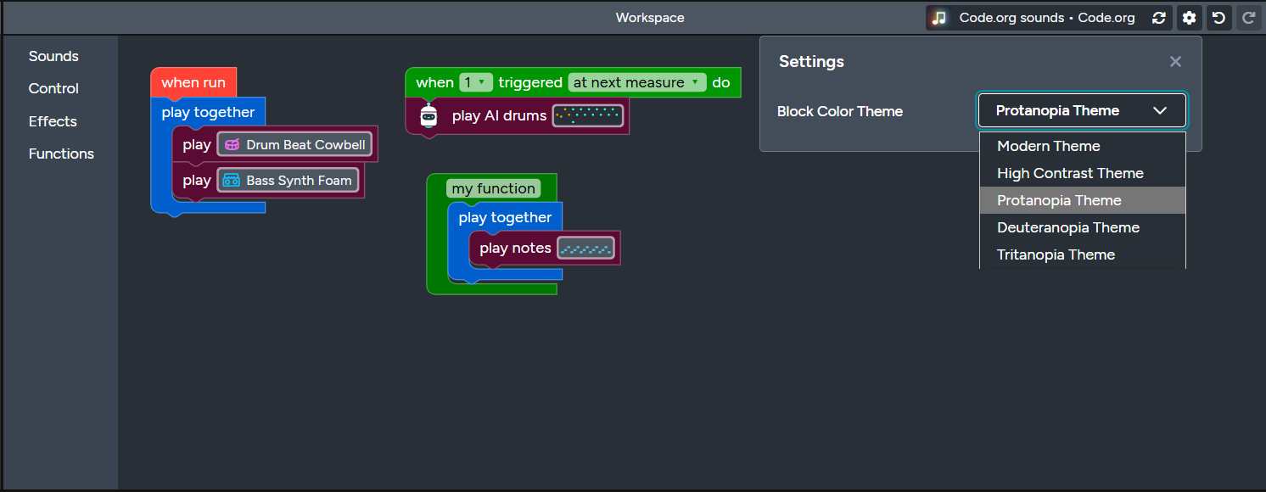Open the Control category in sidebar
The image size is (1266, 492).
tap(53, 88)
